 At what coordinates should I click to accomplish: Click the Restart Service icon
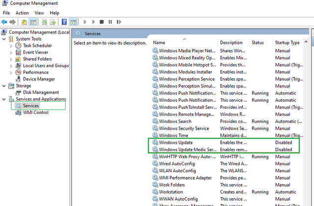click(119, 22)
